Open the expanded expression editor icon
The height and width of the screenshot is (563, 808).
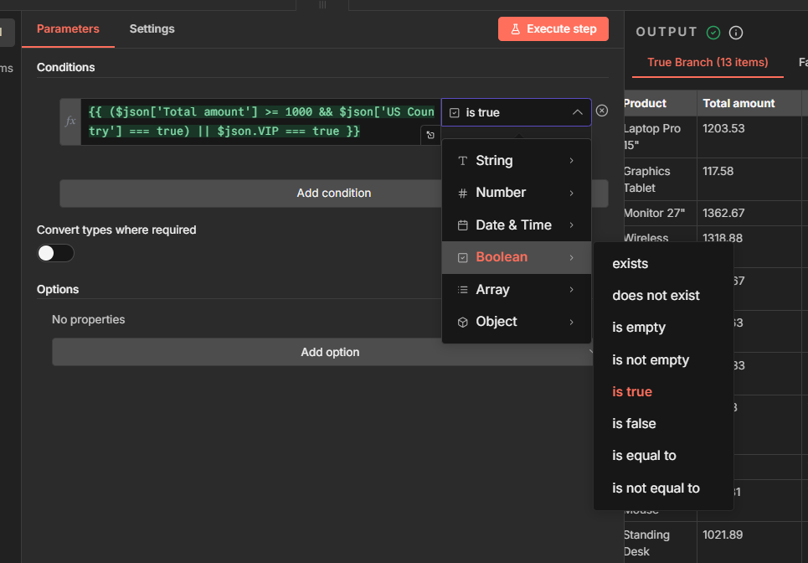(x=430, y=135)
